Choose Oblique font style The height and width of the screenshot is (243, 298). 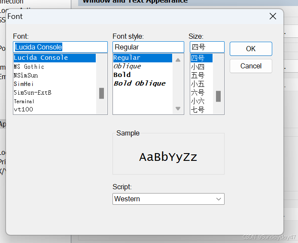click(127, 66)
